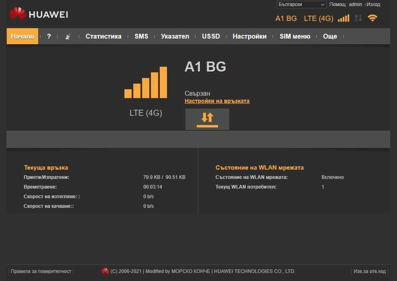This screenshot has width=397, height=281.
Task: Click the Скорост на изтегляне 0 b/s value
Action: (149, 197)
